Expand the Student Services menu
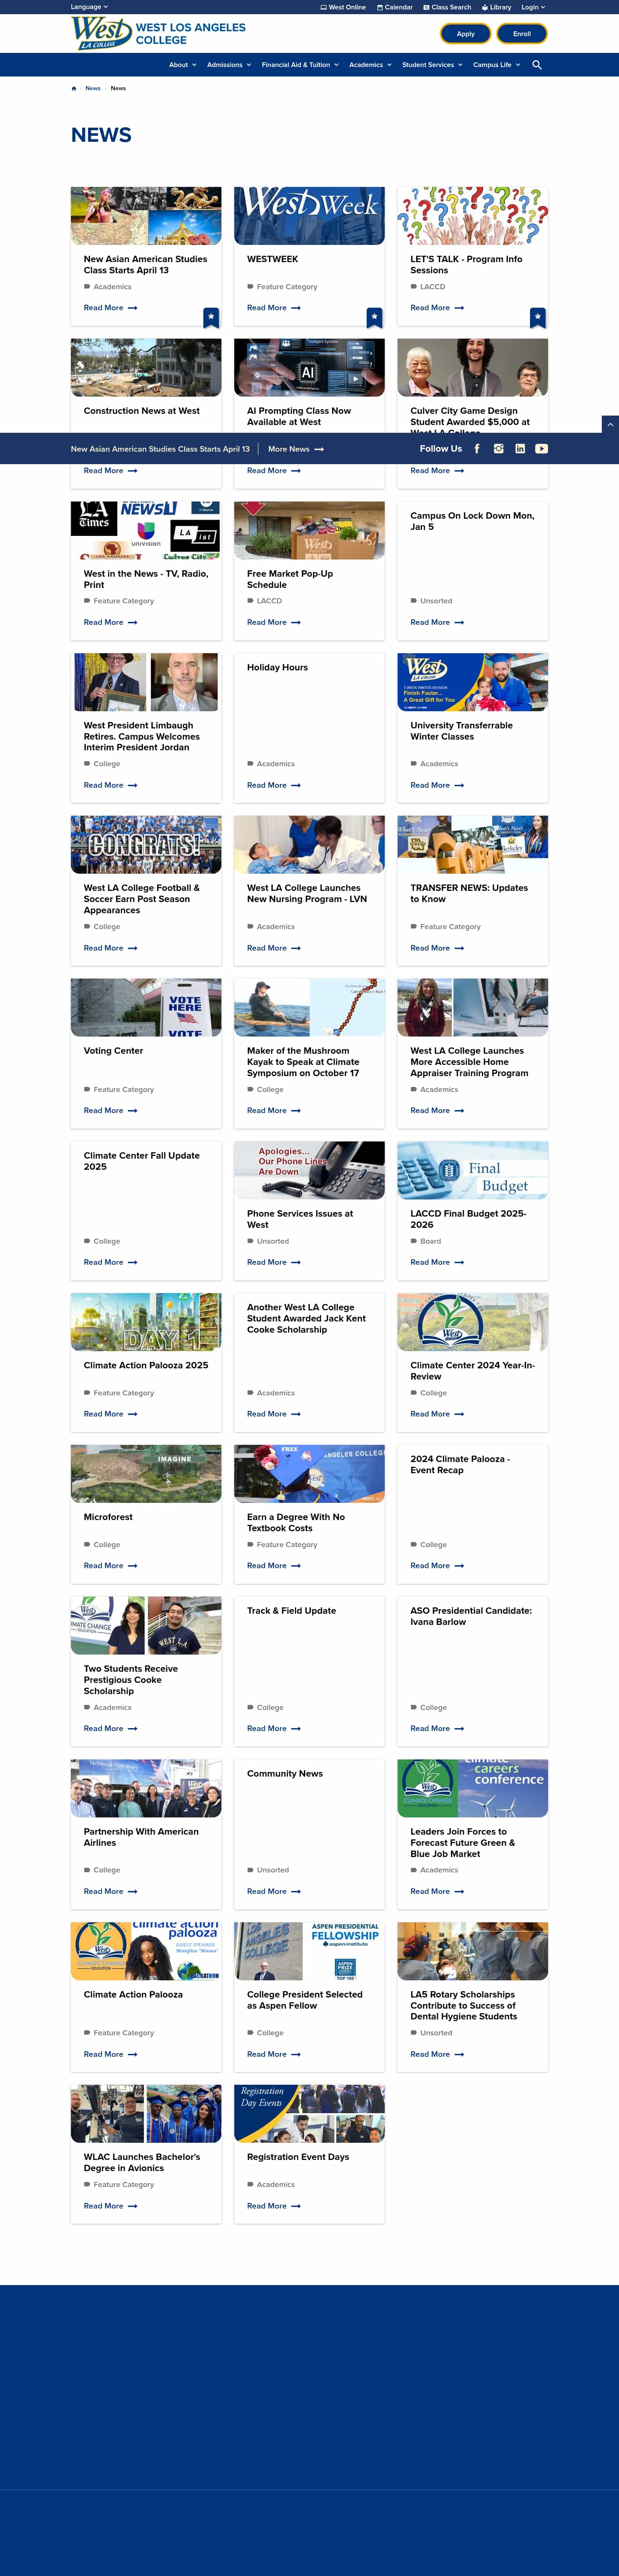 tap(432, 65)
